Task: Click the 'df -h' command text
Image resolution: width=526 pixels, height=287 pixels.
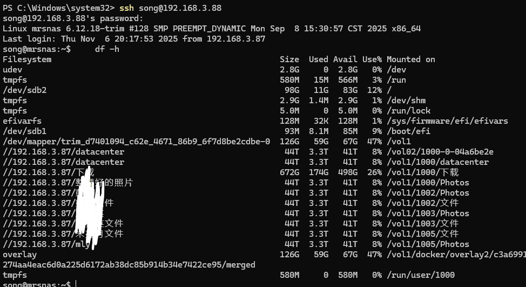Action: pos(107,49)
